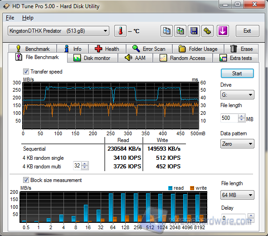Open the File menu
Viewport: 268px width, 236px height.
10,18
